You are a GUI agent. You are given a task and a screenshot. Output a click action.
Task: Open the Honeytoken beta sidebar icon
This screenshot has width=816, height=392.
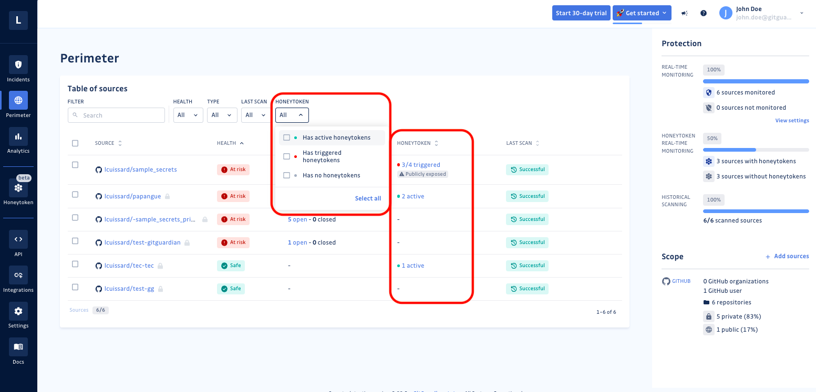(x=18, y=188)
